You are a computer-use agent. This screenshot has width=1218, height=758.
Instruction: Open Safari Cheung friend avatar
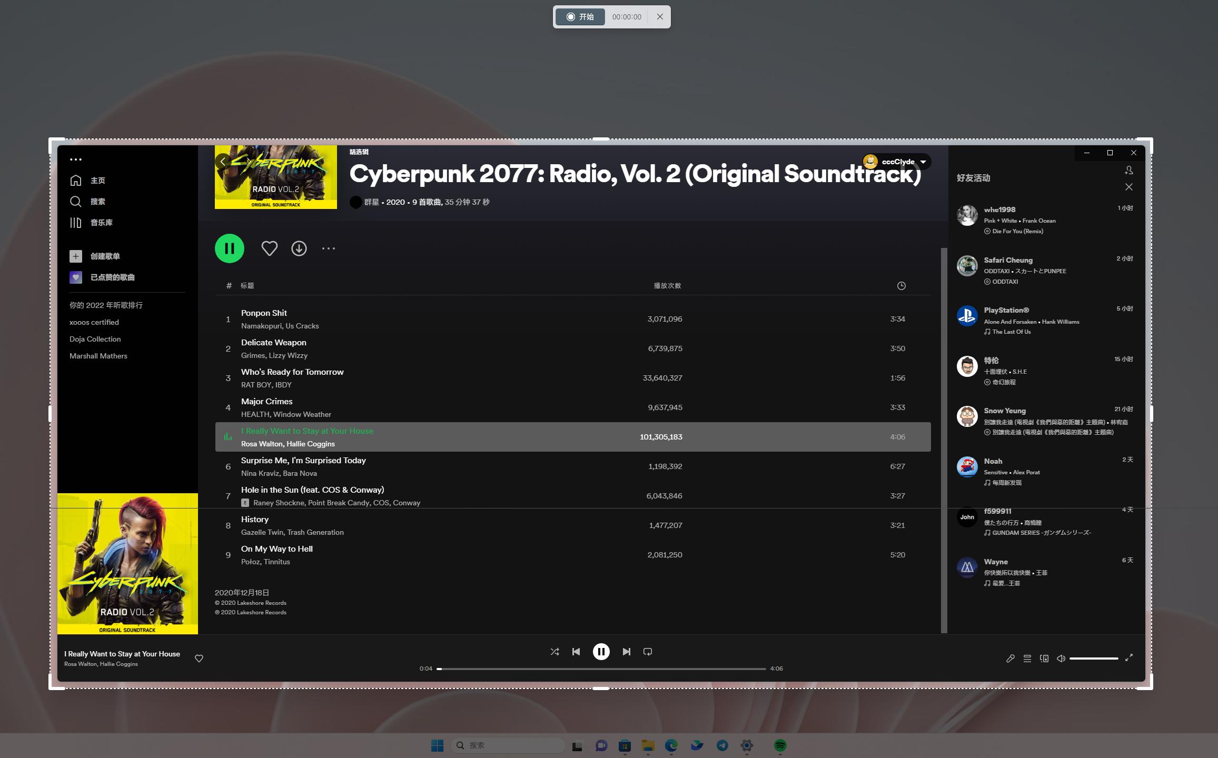click(x=967, y=266)
